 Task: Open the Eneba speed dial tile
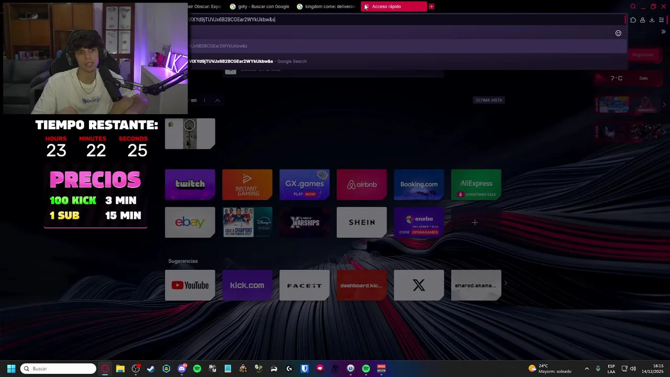(x=419, y=223)
